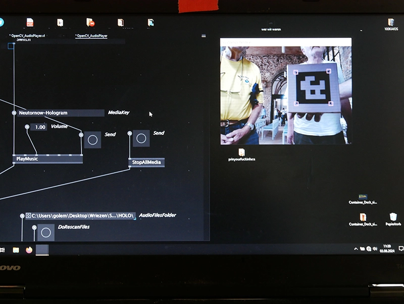Screen dimensions: 404x304
Task: Open the Papierkorb recycle bin icon
Action: pos(393,219)
